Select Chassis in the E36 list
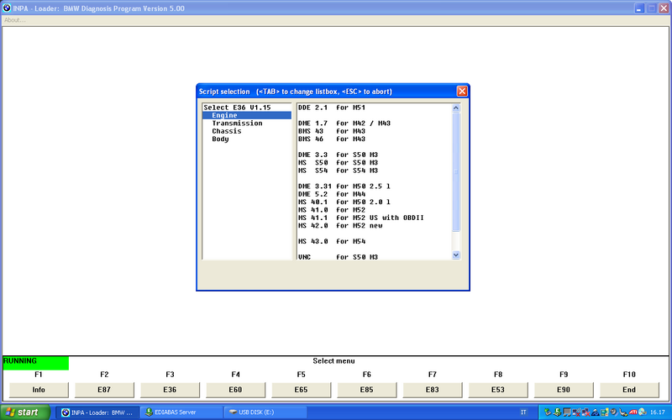Screen dimensions: 672x420 pyautogui.click(x=226, y=131)
